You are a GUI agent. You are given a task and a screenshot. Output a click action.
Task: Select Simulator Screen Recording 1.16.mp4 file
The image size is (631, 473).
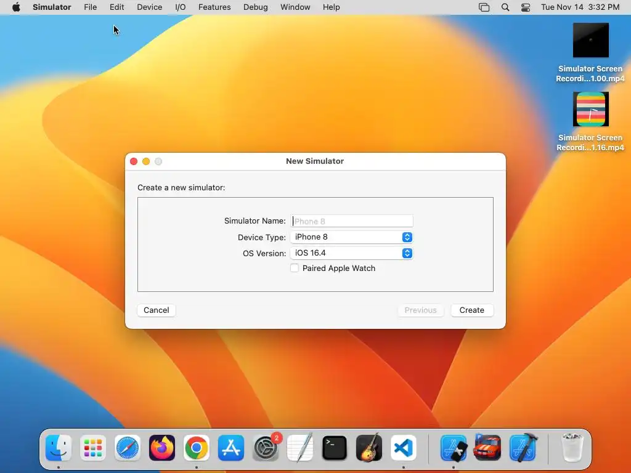590,122
